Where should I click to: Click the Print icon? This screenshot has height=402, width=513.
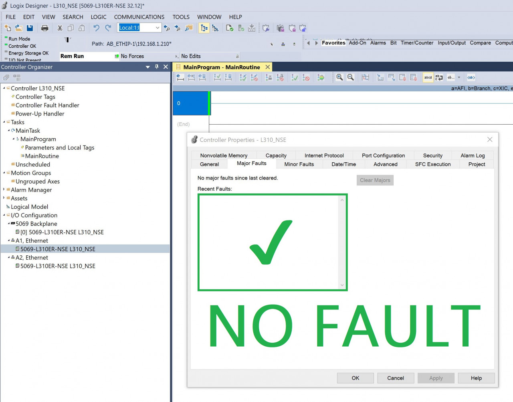click(45, 28)
